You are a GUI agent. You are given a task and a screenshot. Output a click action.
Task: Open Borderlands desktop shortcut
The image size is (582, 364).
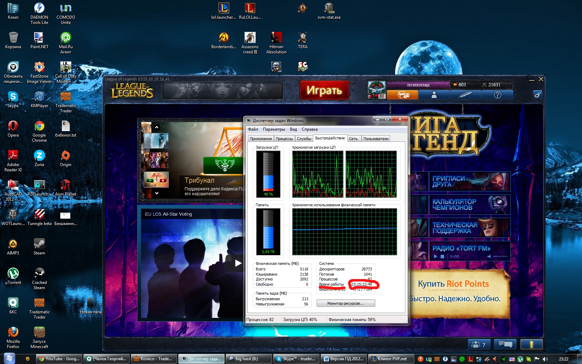(x=224, y=40)
